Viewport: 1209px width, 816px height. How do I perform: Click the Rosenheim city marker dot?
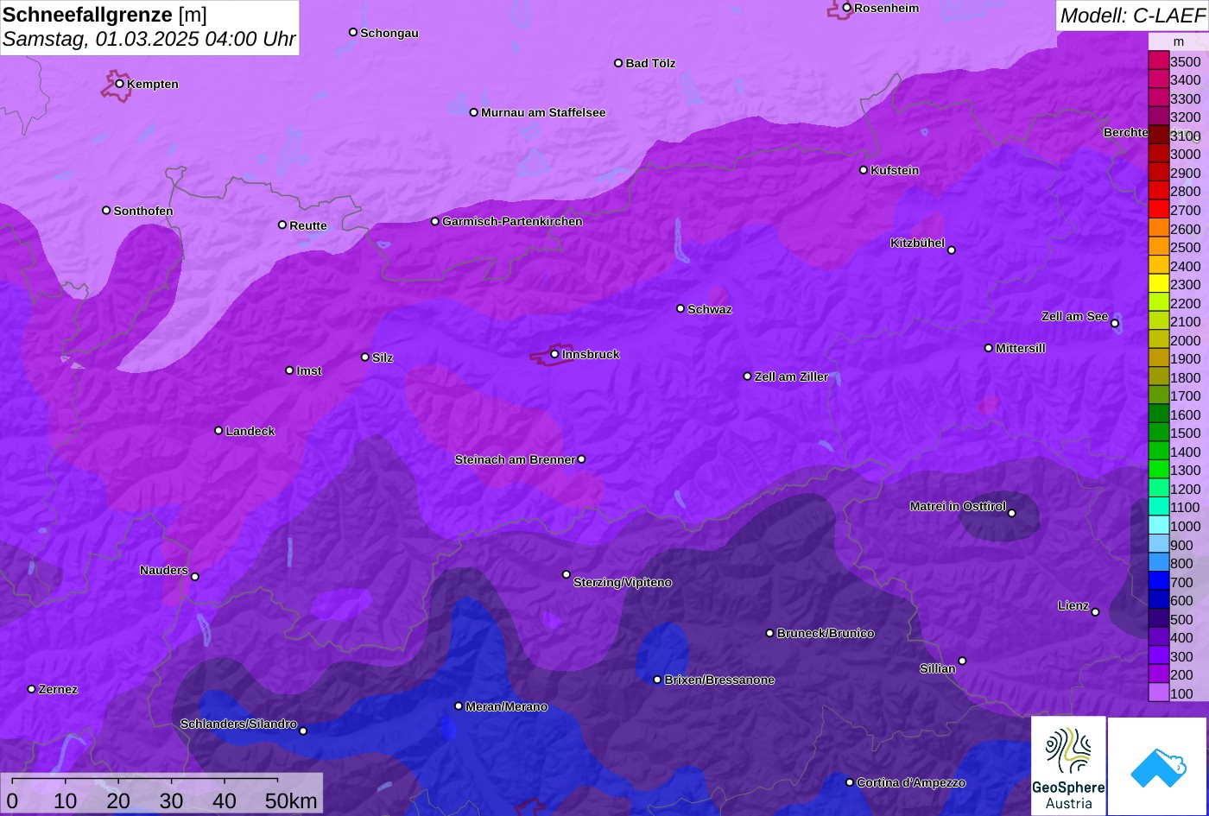[x=847, y=8]
